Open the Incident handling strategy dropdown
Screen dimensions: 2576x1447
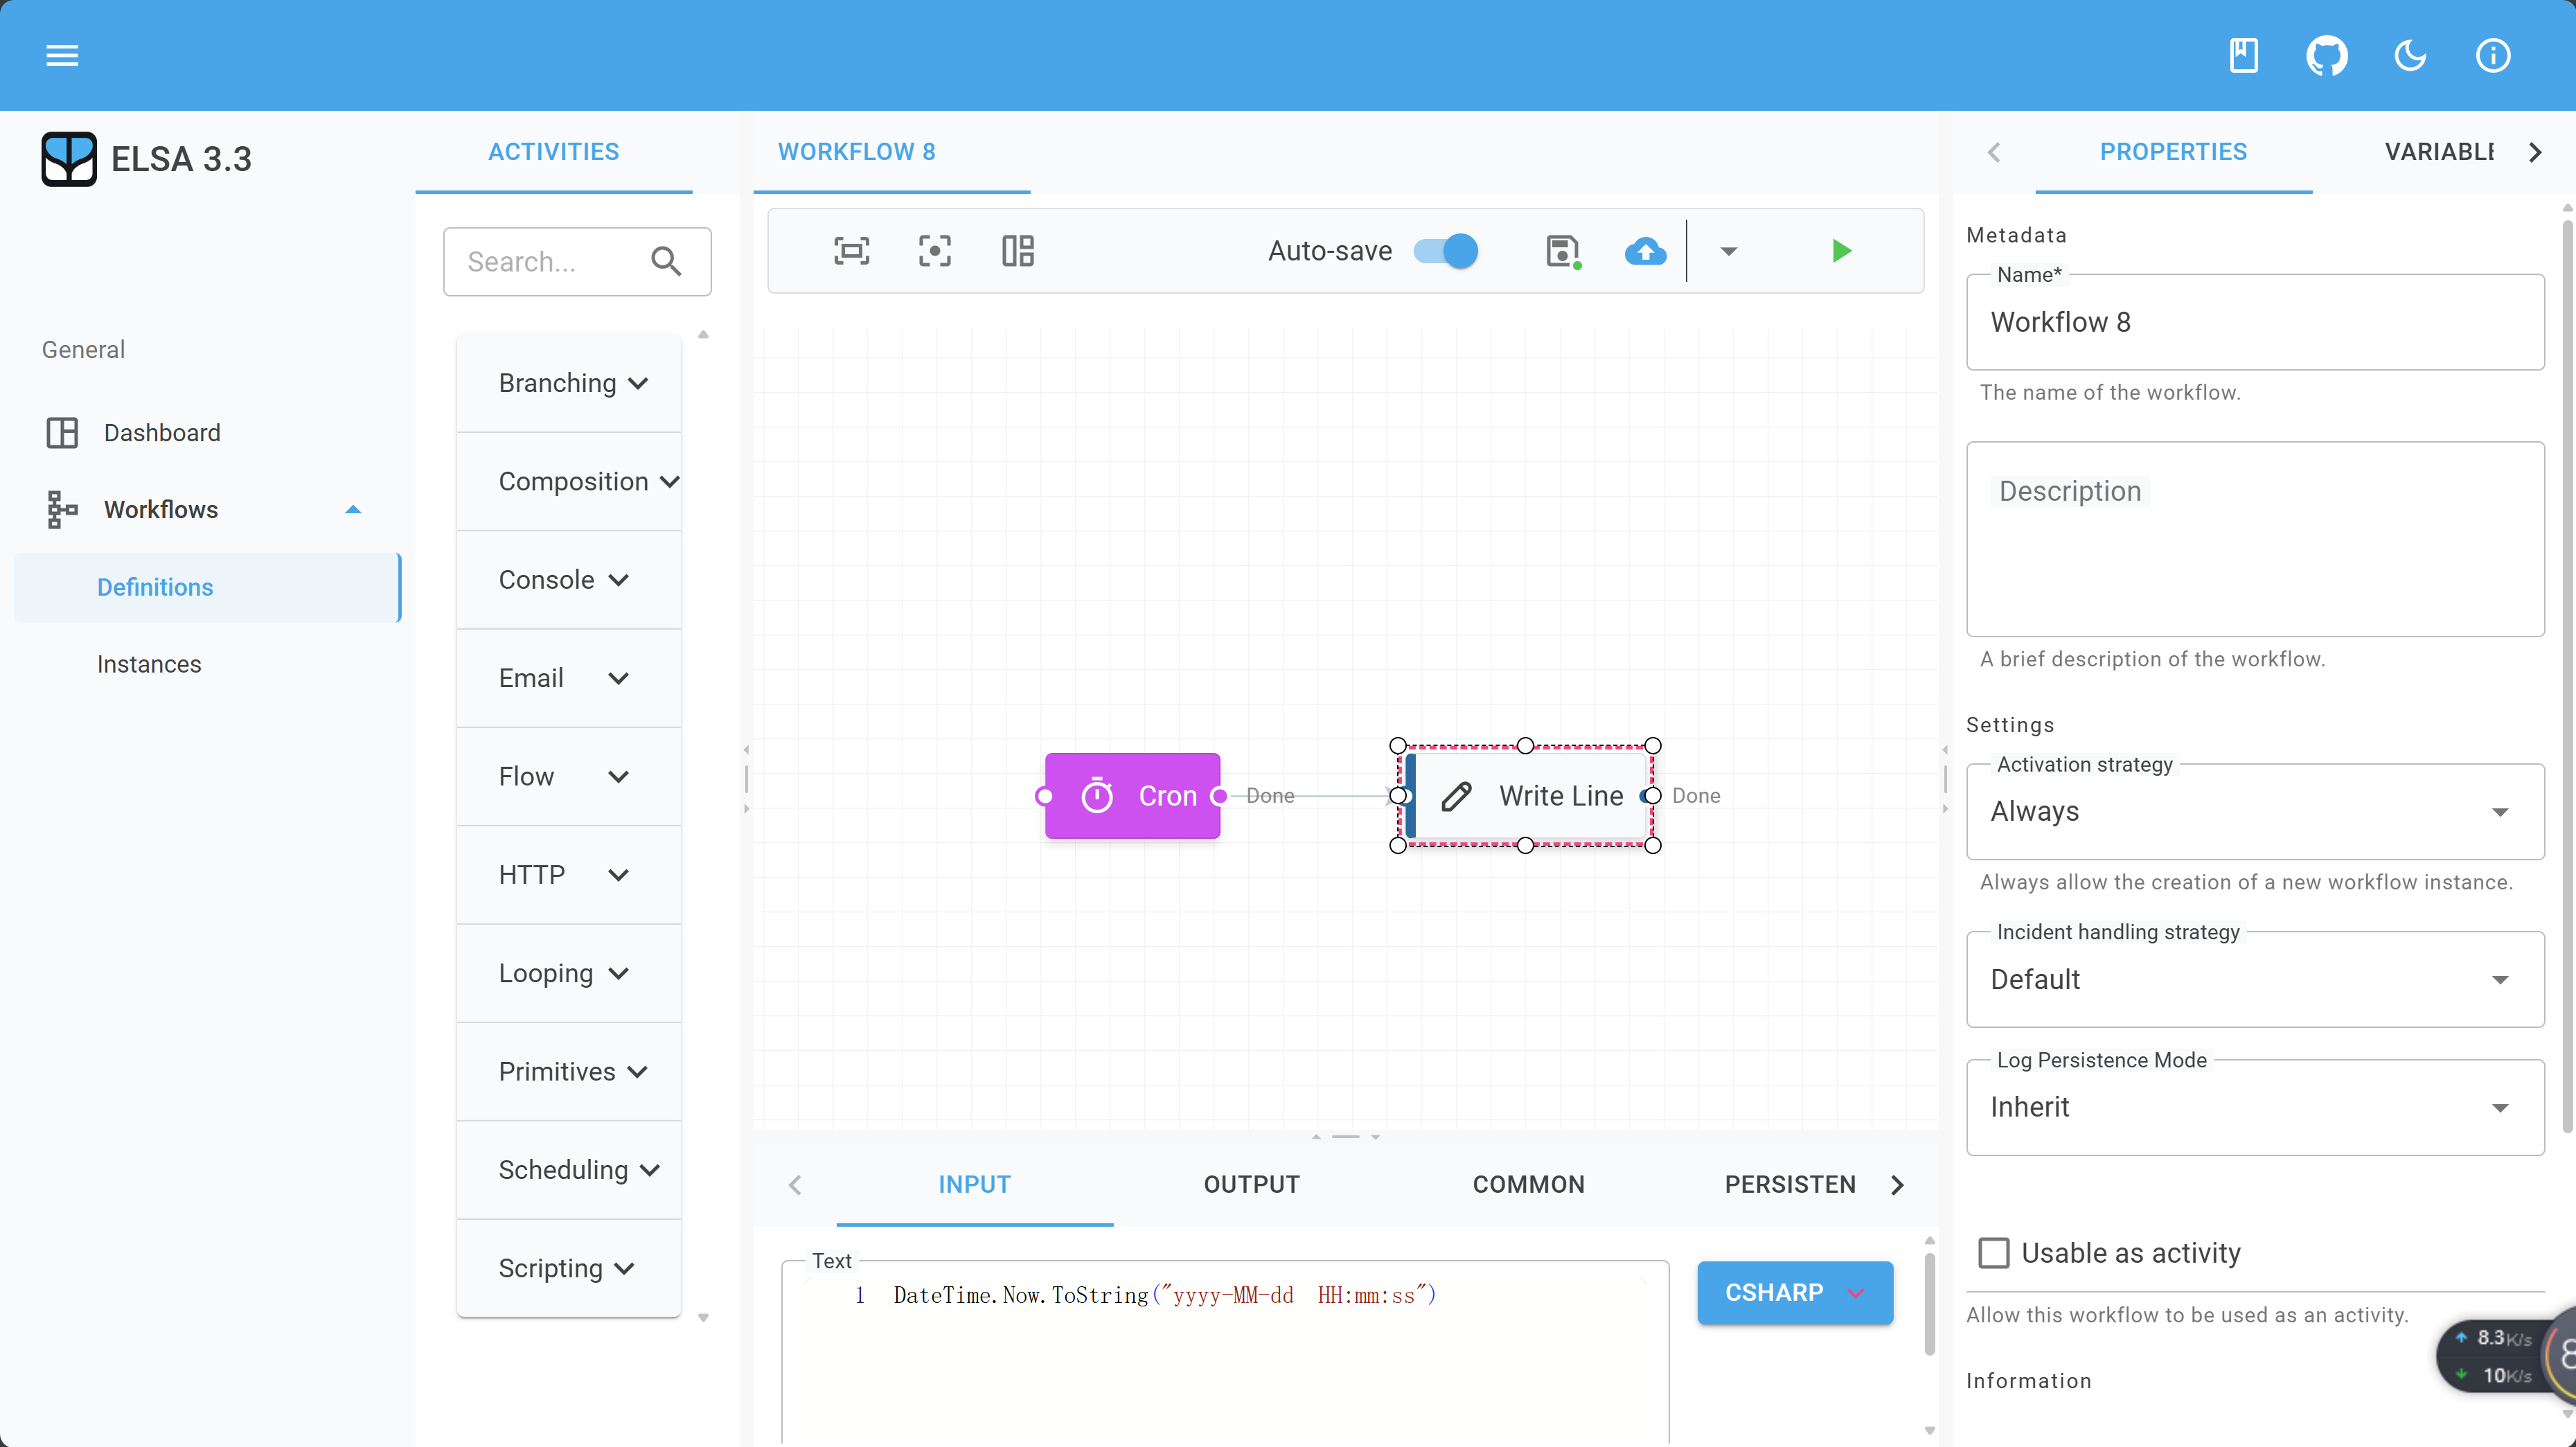tap(2254, 980)
